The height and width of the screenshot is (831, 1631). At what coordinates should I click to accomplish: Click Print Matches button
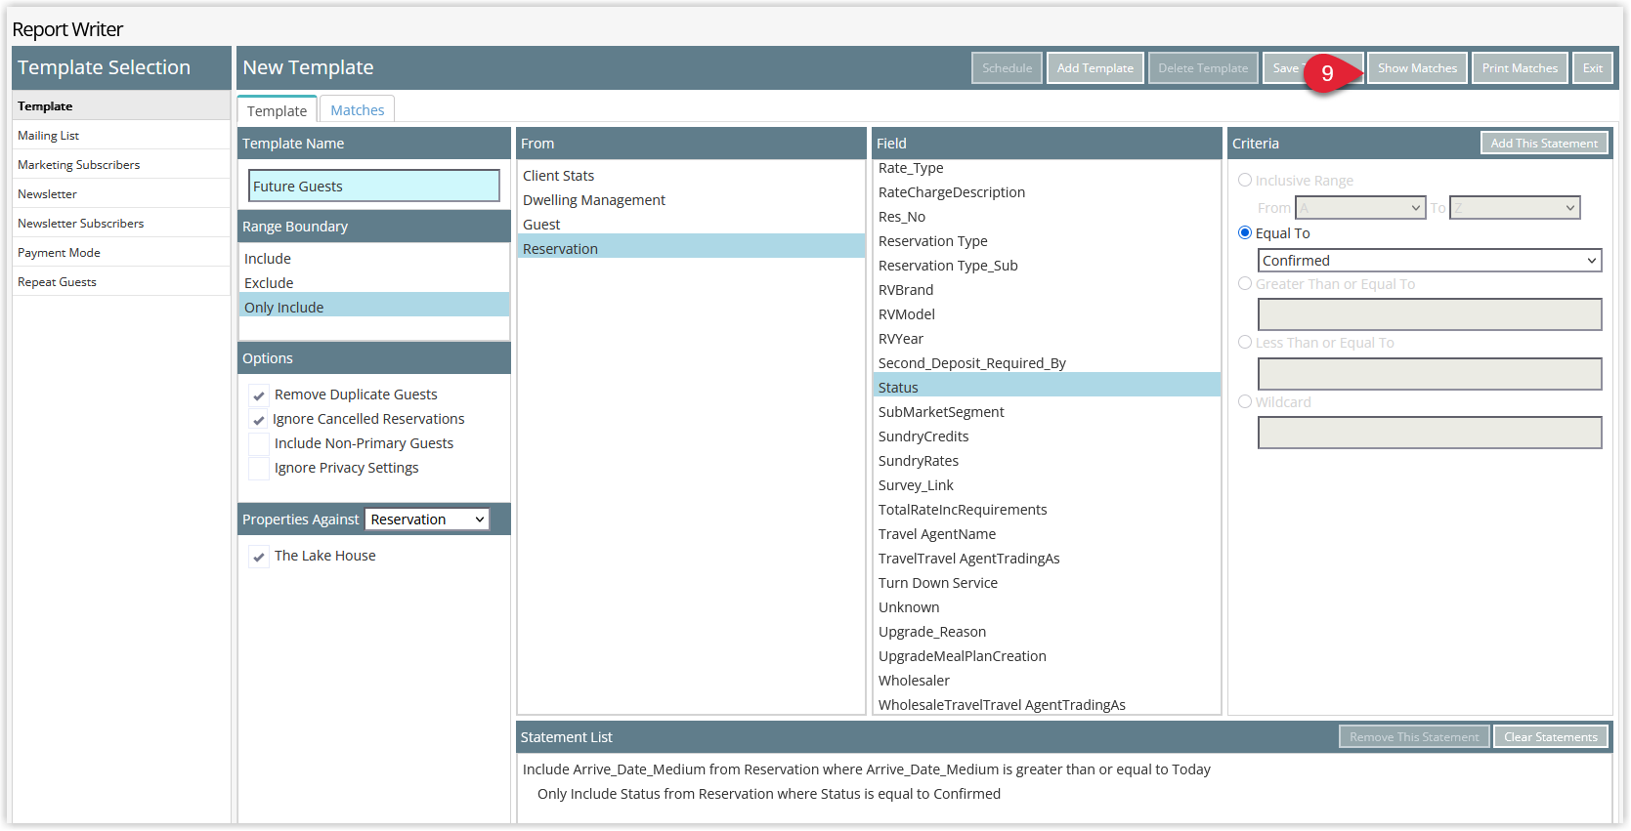pos(1520,68)
